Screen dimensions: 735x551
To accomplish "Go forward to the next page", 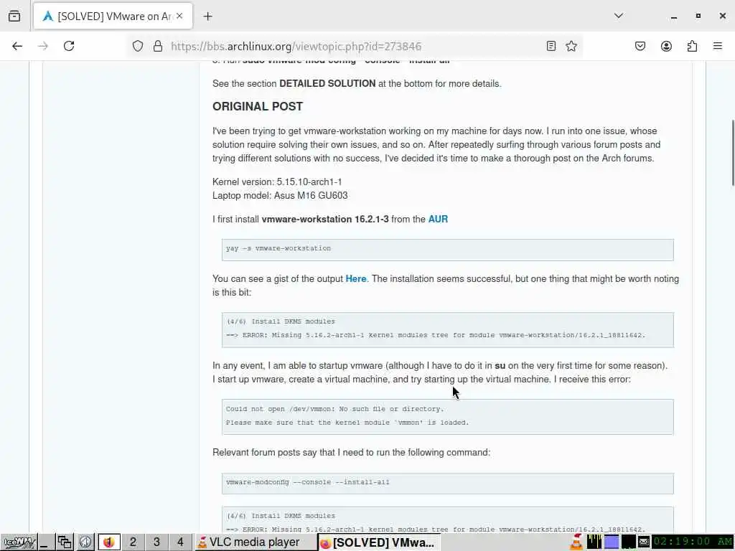I will point(43,46).
